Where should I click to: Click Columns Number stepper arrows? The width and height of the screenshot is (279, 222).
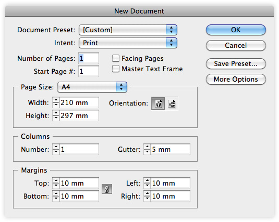(x=56, y=149)
